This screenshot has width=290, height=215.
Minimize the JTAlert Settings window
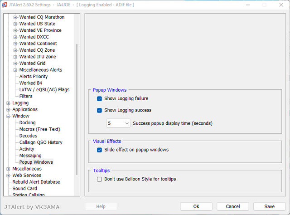[248, 5]
